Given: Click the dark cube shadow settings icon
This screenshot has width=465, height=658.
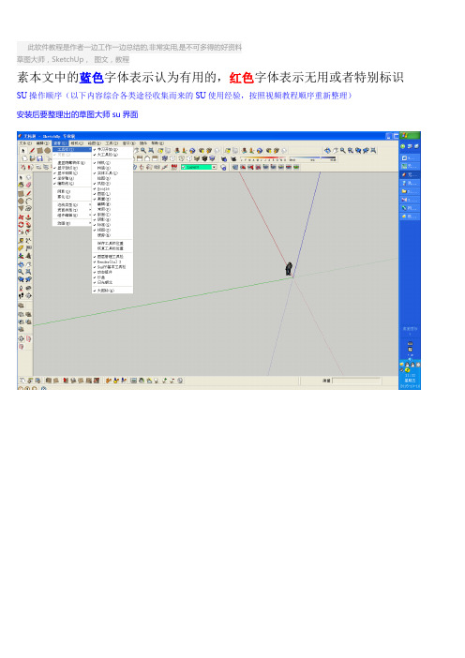Looking at the screenshot, I should pyautogui.click(x=224, y=159).
